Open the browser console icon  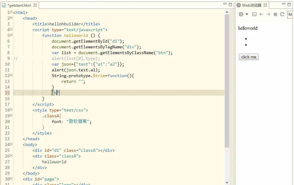coord(254,14)
